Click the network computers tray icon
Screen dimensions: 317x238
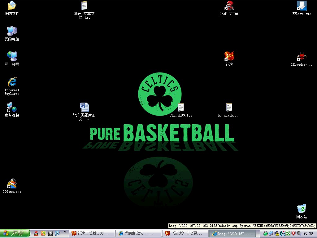271,233
